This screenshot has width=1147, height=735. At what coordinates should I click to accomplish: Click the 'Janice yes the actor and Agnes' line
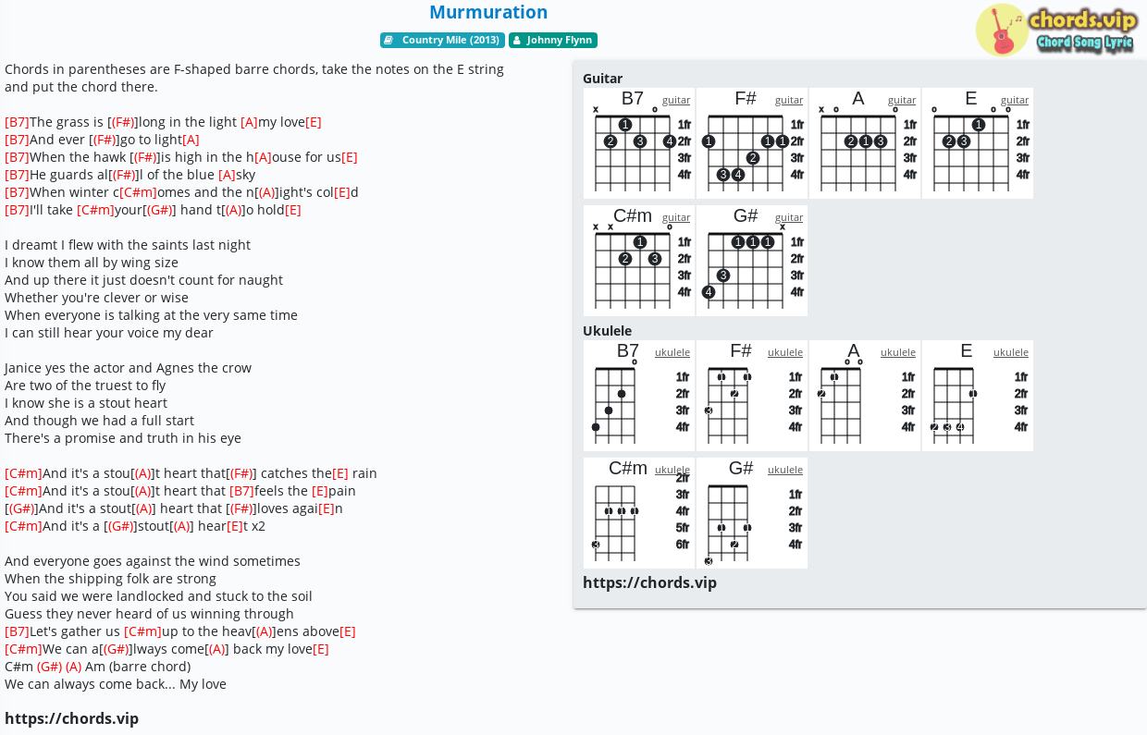point(128,368)
